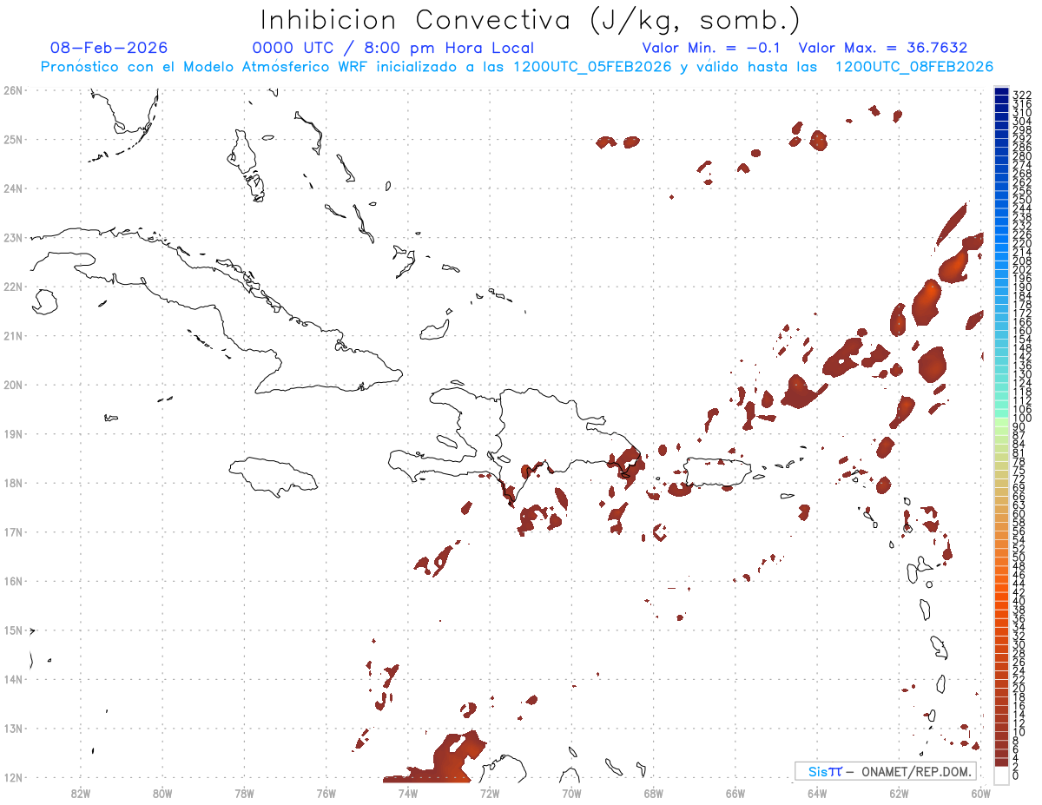
Task: Click the 76W longitude label
Action: [326, 793]
